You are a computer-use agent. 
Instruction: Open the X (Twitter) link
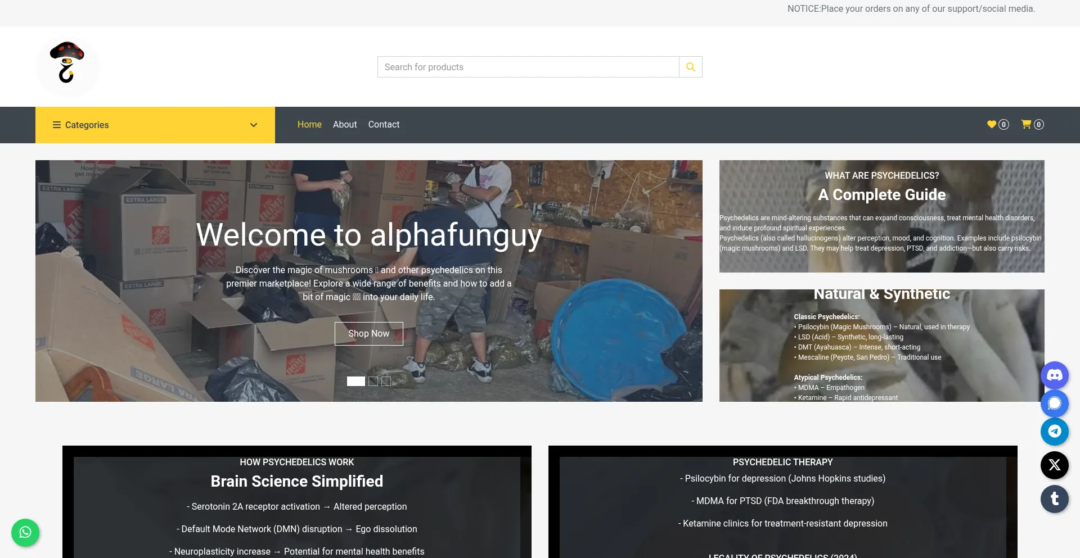coord(1055,465)
